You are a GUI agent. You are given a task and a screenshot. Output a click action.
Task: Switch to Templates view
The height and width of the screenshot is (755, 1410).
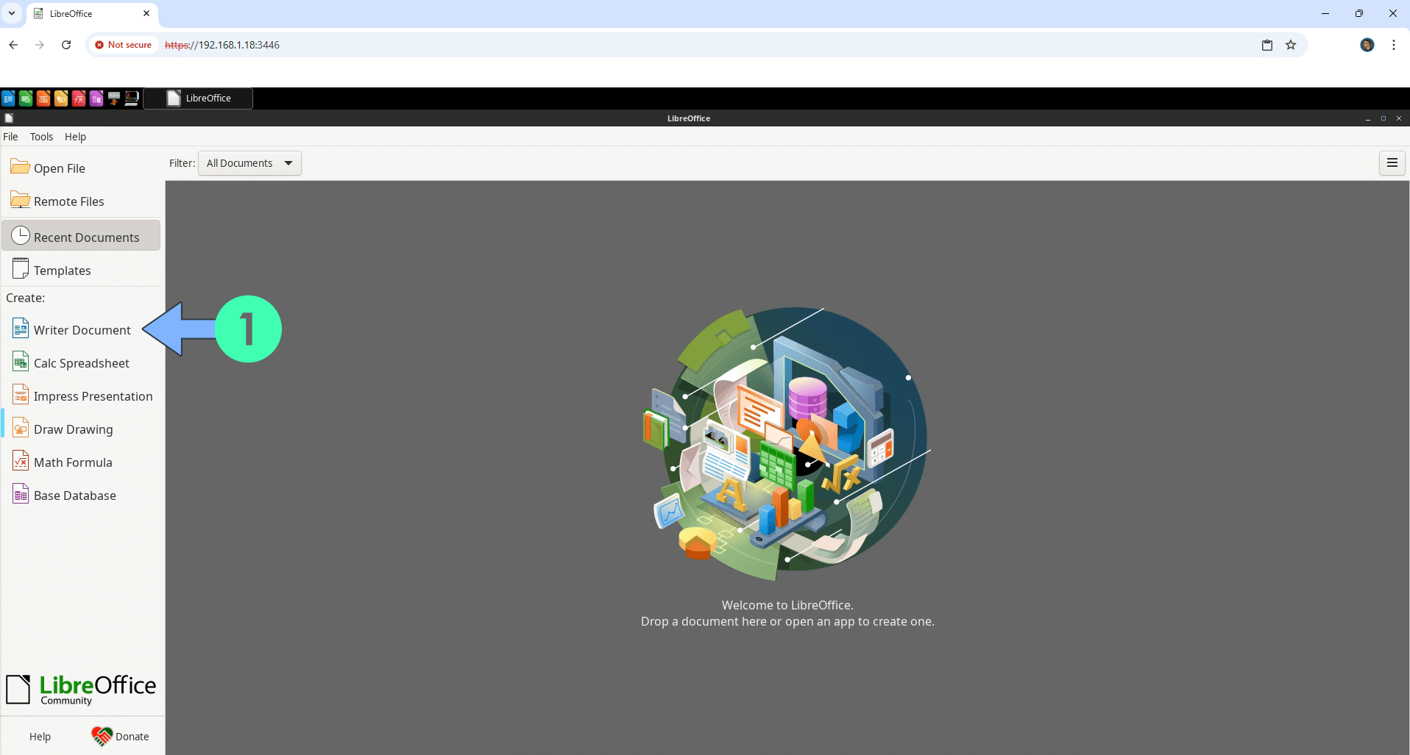(x=62, y=271)
